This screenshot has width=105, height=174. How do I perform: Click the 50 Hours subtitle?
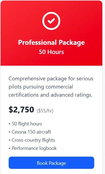pyautogui.click(x=51, y=52)
